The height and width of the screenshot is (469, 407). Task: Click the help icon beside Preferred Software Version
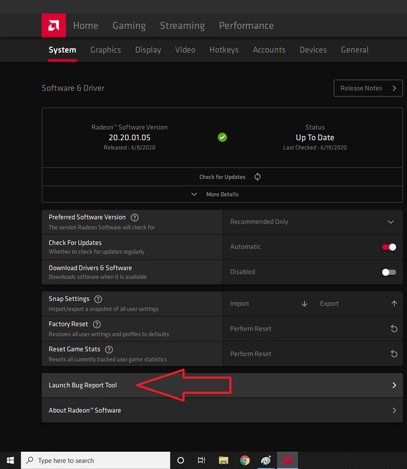tap(135, 217)
